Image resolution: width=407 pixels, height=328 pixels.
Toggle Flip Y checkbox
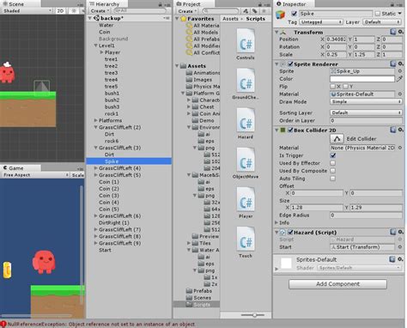345,86
